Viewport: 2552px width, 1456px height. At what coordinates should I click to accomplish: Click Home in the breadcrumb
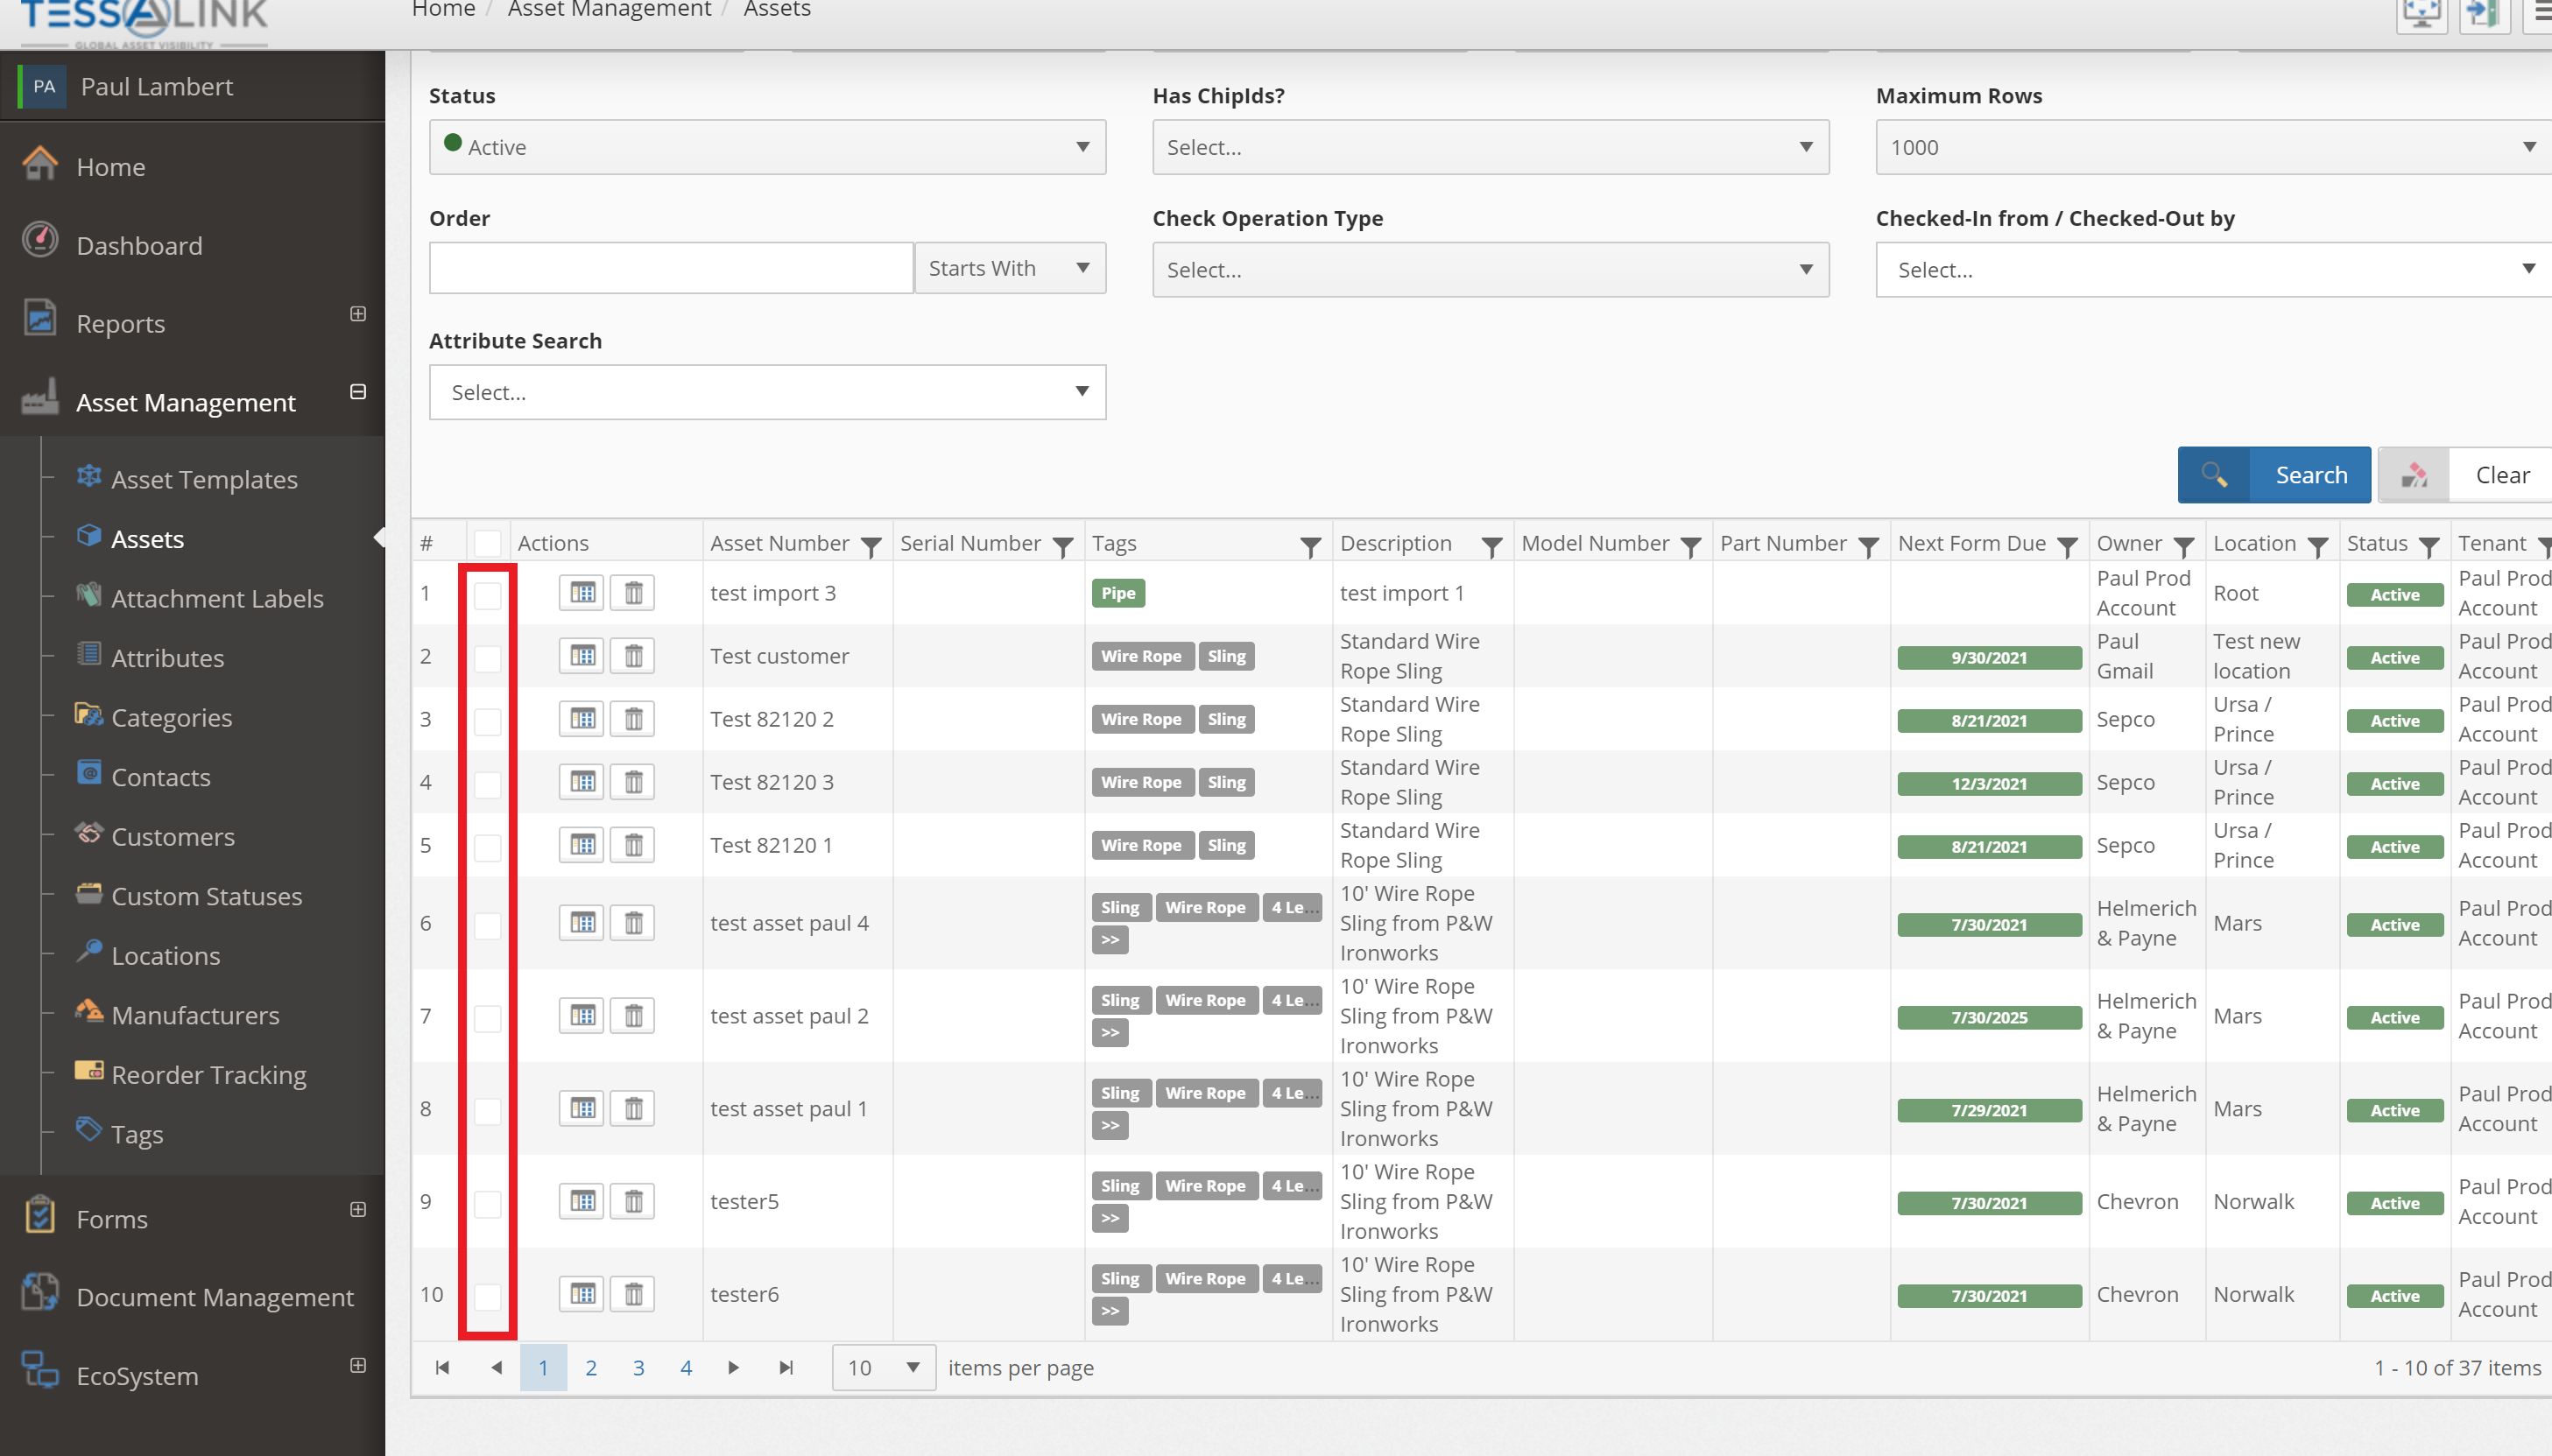click(x=443, y=10)
